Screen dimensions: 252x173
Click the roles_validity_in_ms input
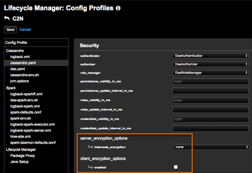(210, 101)
